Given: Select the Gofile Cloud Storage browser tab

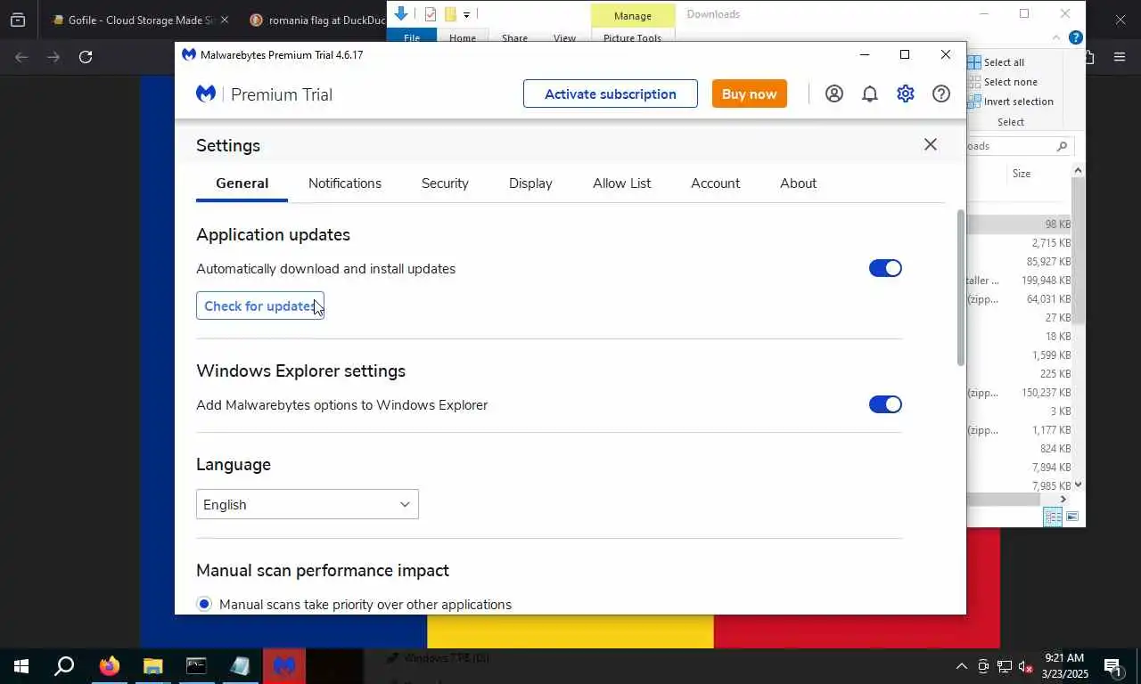Looking at the screenshot, I should [135, 20].
